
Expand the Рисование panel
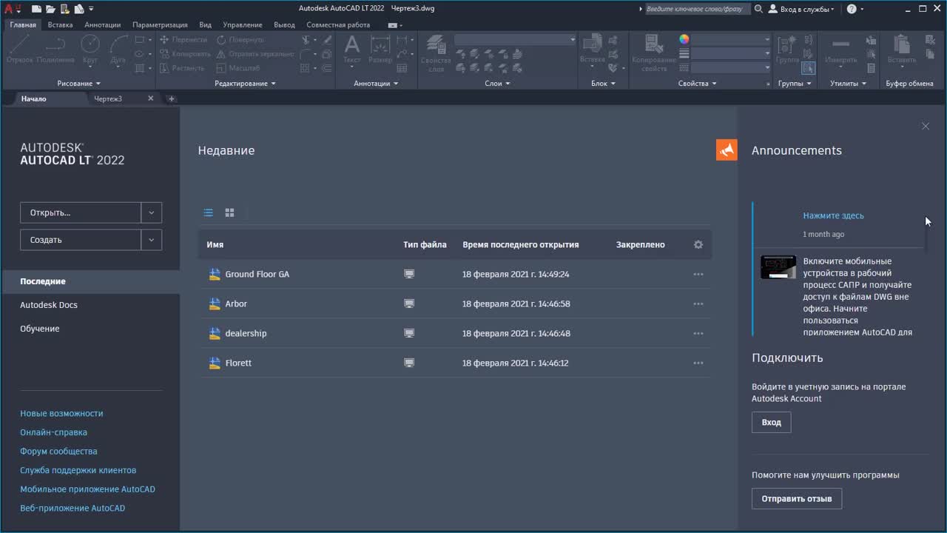pyautogui.click(x=78, y=84)
